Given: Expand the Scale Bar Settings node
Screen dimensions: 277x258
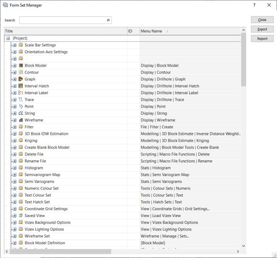Looking at the screenshot, I should coord(14,45).
